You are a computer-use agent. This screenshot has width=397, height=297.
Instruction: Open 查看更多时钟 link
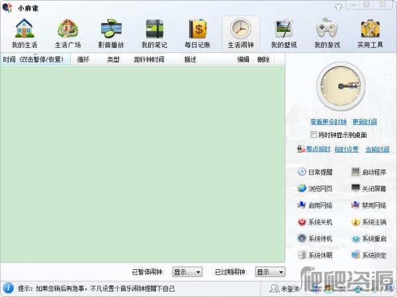(x=328, y=122)
